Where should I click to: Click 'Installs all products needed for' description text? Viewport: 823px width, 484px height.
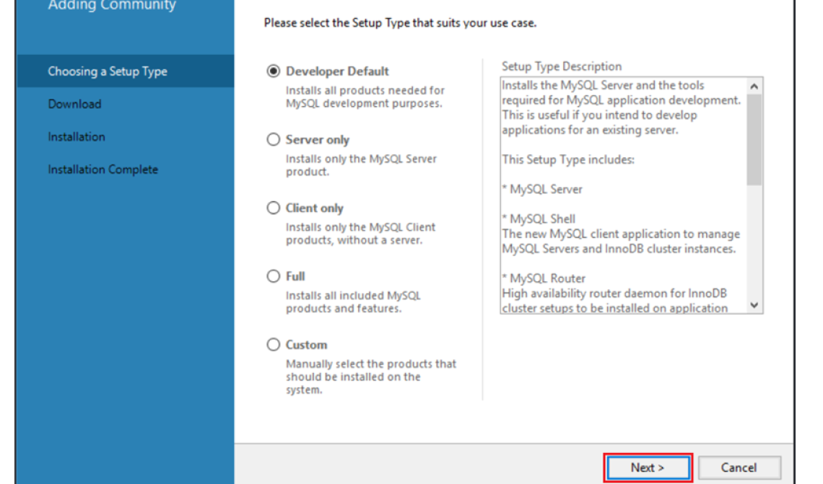[x=365, y=90]
